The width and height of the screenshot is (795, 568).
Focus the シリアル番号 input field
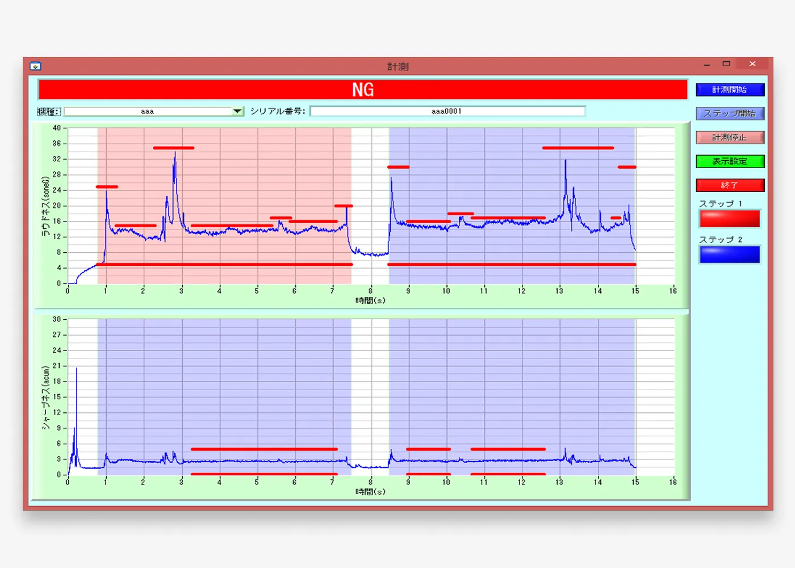[x=447, y=111]
